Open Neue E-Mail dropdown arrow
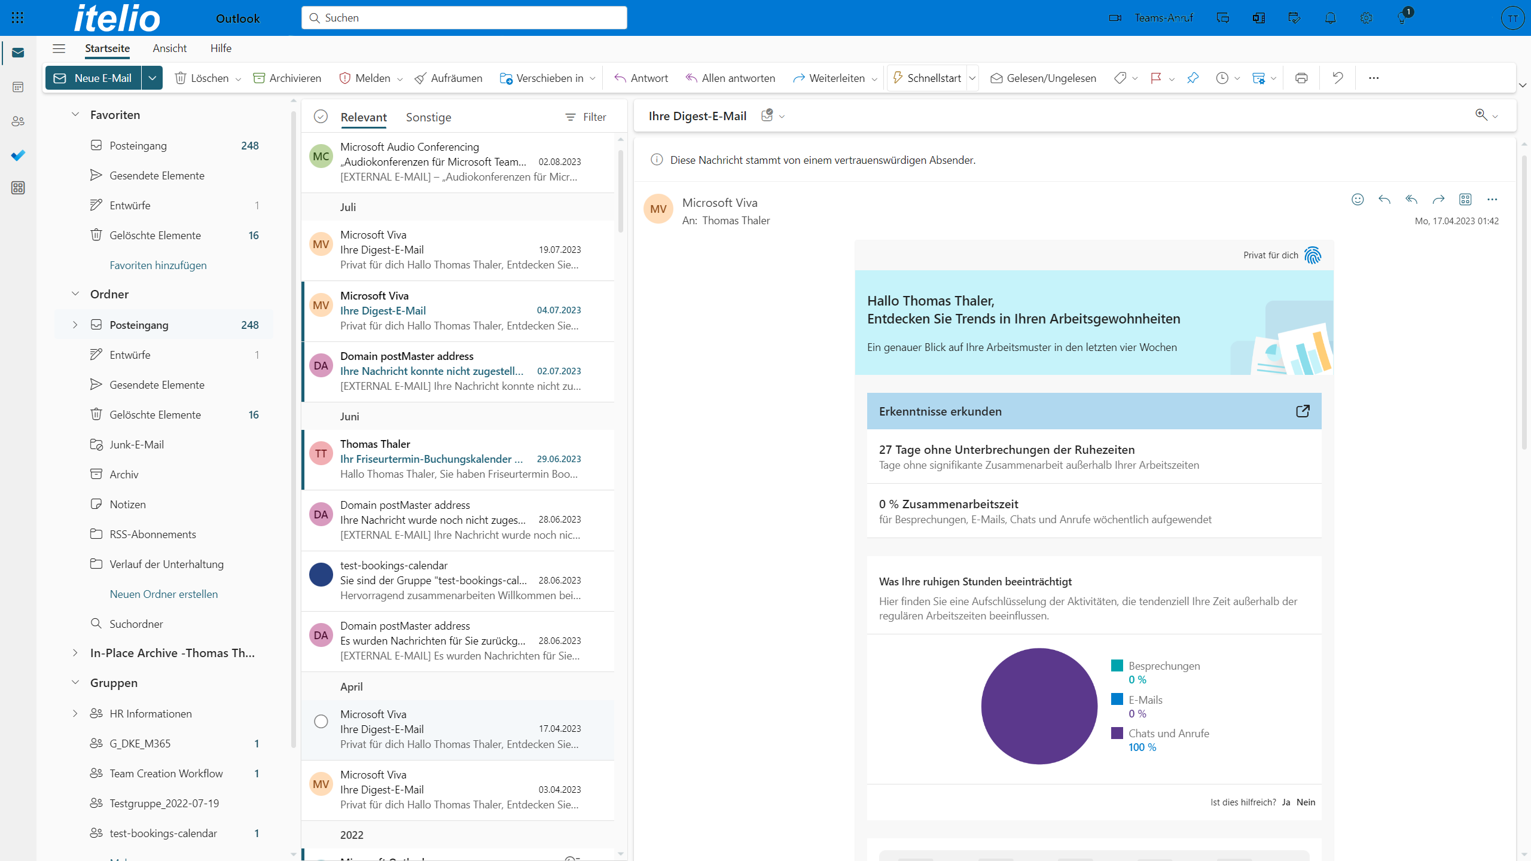This screenshot has width=1531, height=861. tap(152, 78)
